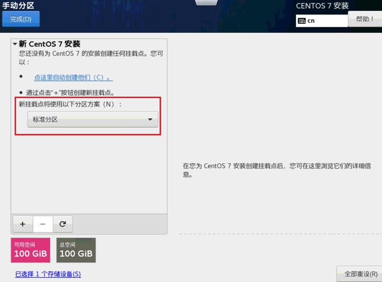Click the plus icon to add mount point
This screenshot has width=382, height=282.
[x=23, y=224]
